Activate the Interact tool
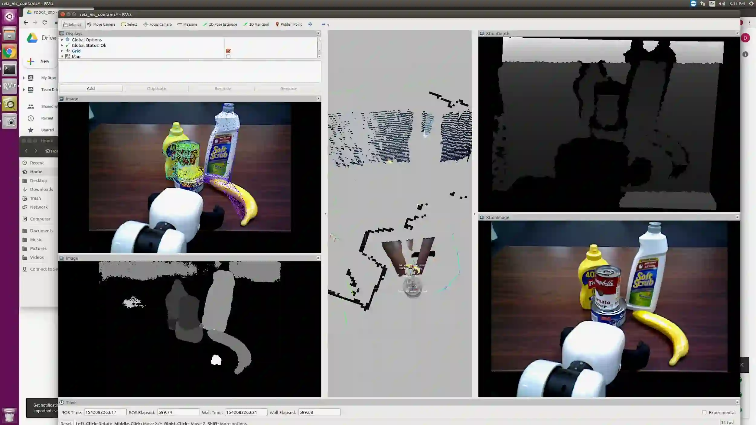This screenshot has height=425, width=756. click(73, 24)
